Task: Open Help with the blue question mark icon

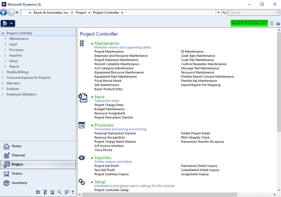Action: (278, 24)
